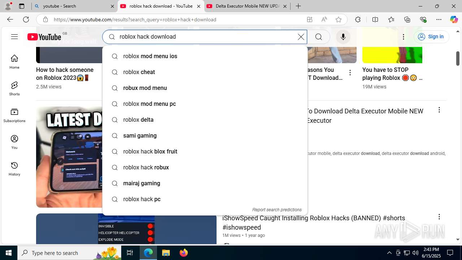This screenshot has height=260, width=462.
Task: Toggle Split screen view
Action: coord(375,19)
